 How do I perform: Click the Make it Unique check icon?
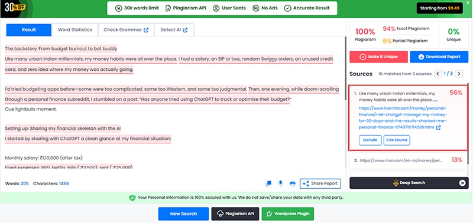pos(362,57)
